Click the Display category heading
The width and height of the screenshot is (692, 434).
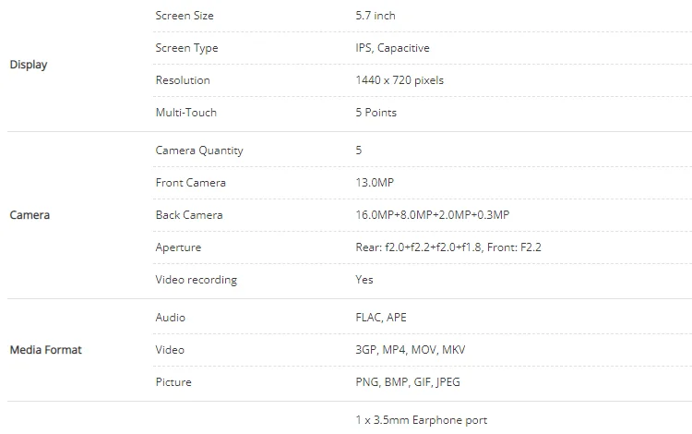point(28,65)
